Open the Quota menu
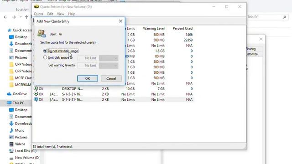This screenshot has height=164, width=292. pos(38,14)
